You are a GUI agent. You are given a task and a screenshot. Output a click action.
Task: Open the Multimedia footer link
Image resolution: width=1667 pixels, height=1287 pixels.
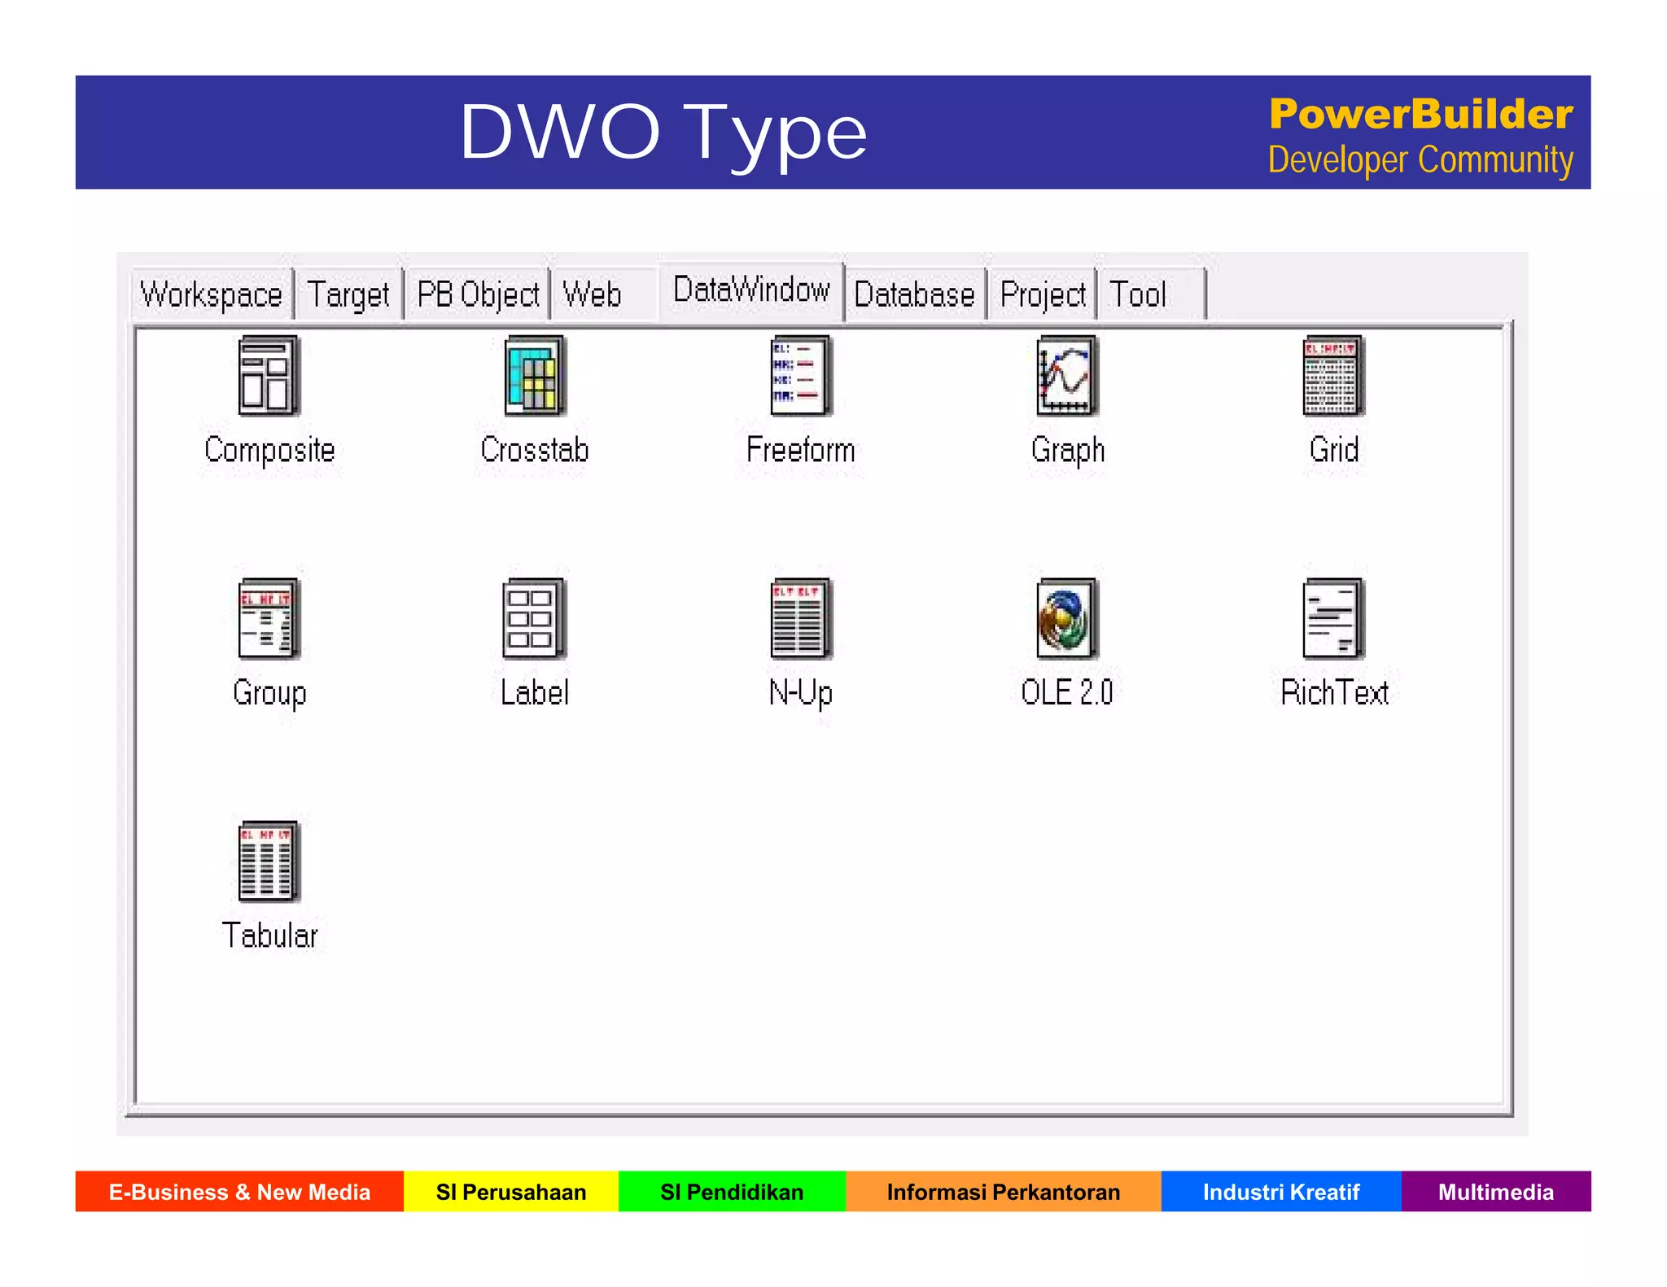(x=1496, y=1192)
